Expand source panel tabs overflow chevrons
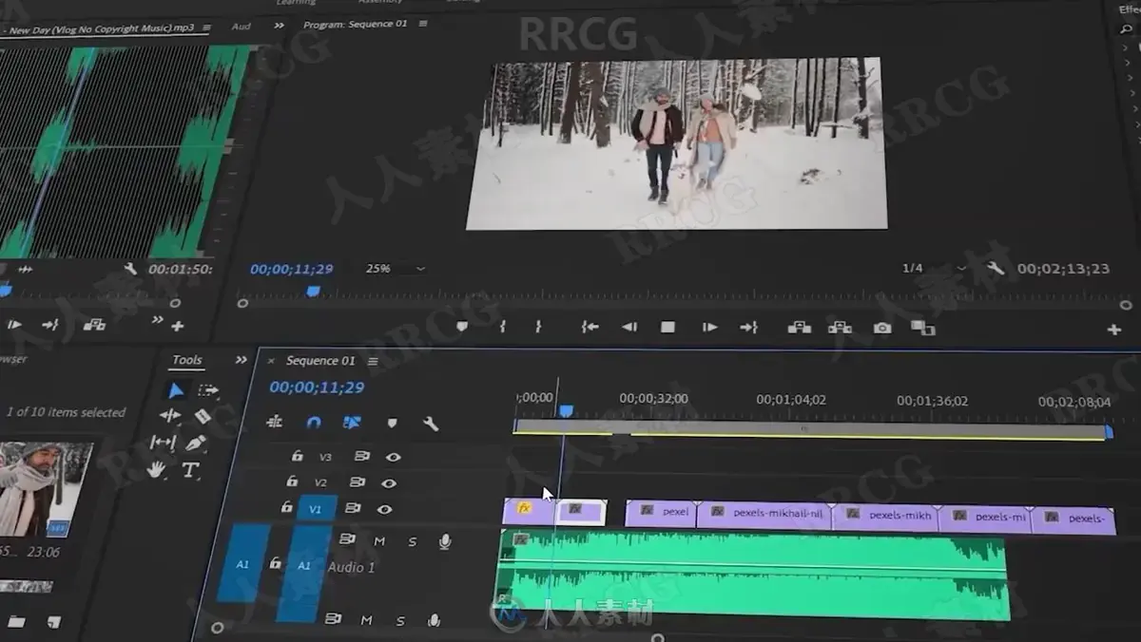This screenshot has width=1141, height=642. tap(279, 26)
